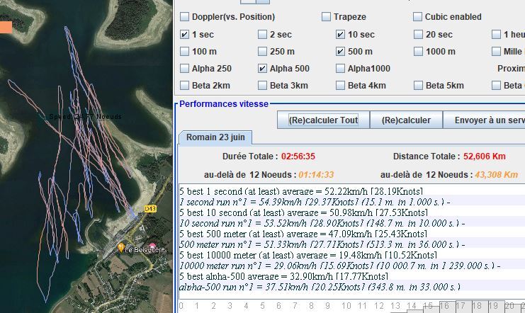
Task: Select the '500 meter run n°1' result line
Action: click(x=352, y=244)
